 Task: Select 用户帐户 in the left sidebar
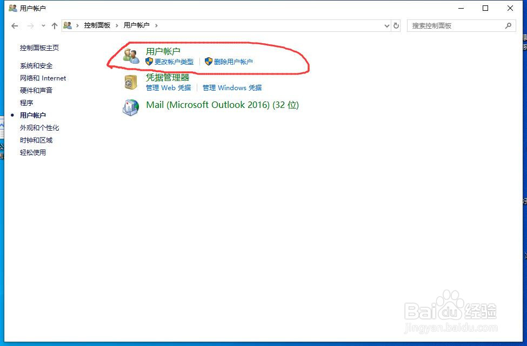[33, 115]
